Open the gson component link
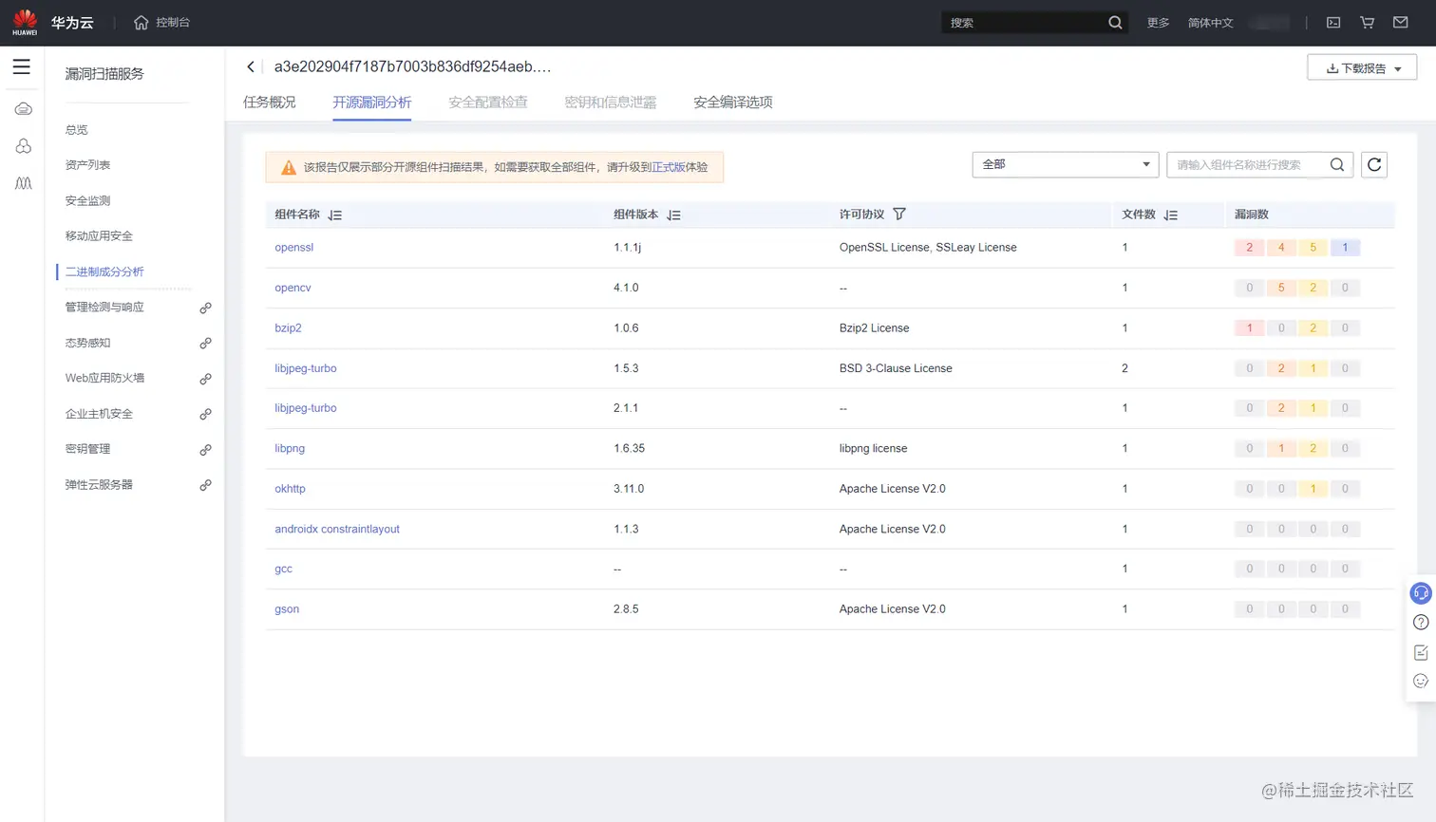Image resolution: width=1436 pixels, height=822 pixels. [287, 609]
